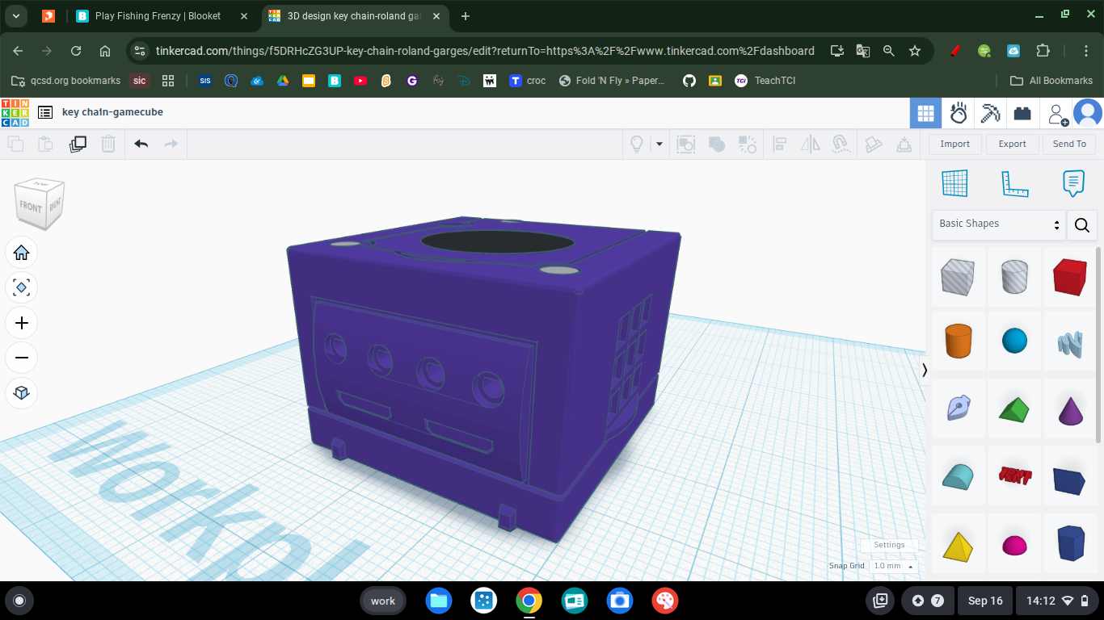Open the Basic Shapes category dropdown
The image size is (1104, 620).
(999, 224)
